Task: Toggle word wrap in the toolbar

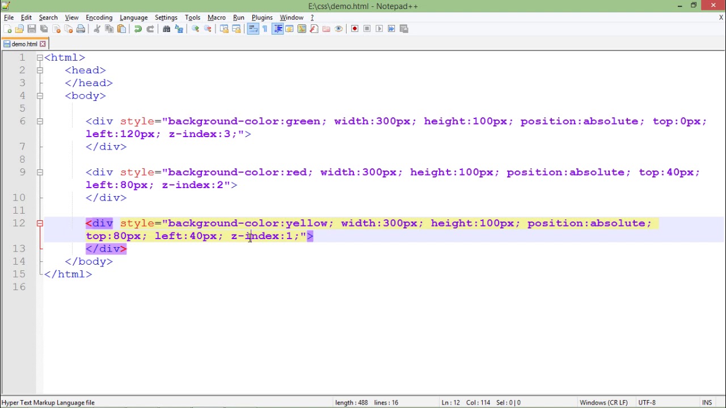Action: [253, 29]
